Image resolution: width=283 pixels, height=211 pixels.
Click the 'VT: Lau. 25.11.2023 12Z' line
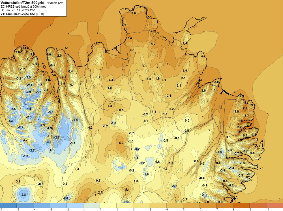pos(18,14)
